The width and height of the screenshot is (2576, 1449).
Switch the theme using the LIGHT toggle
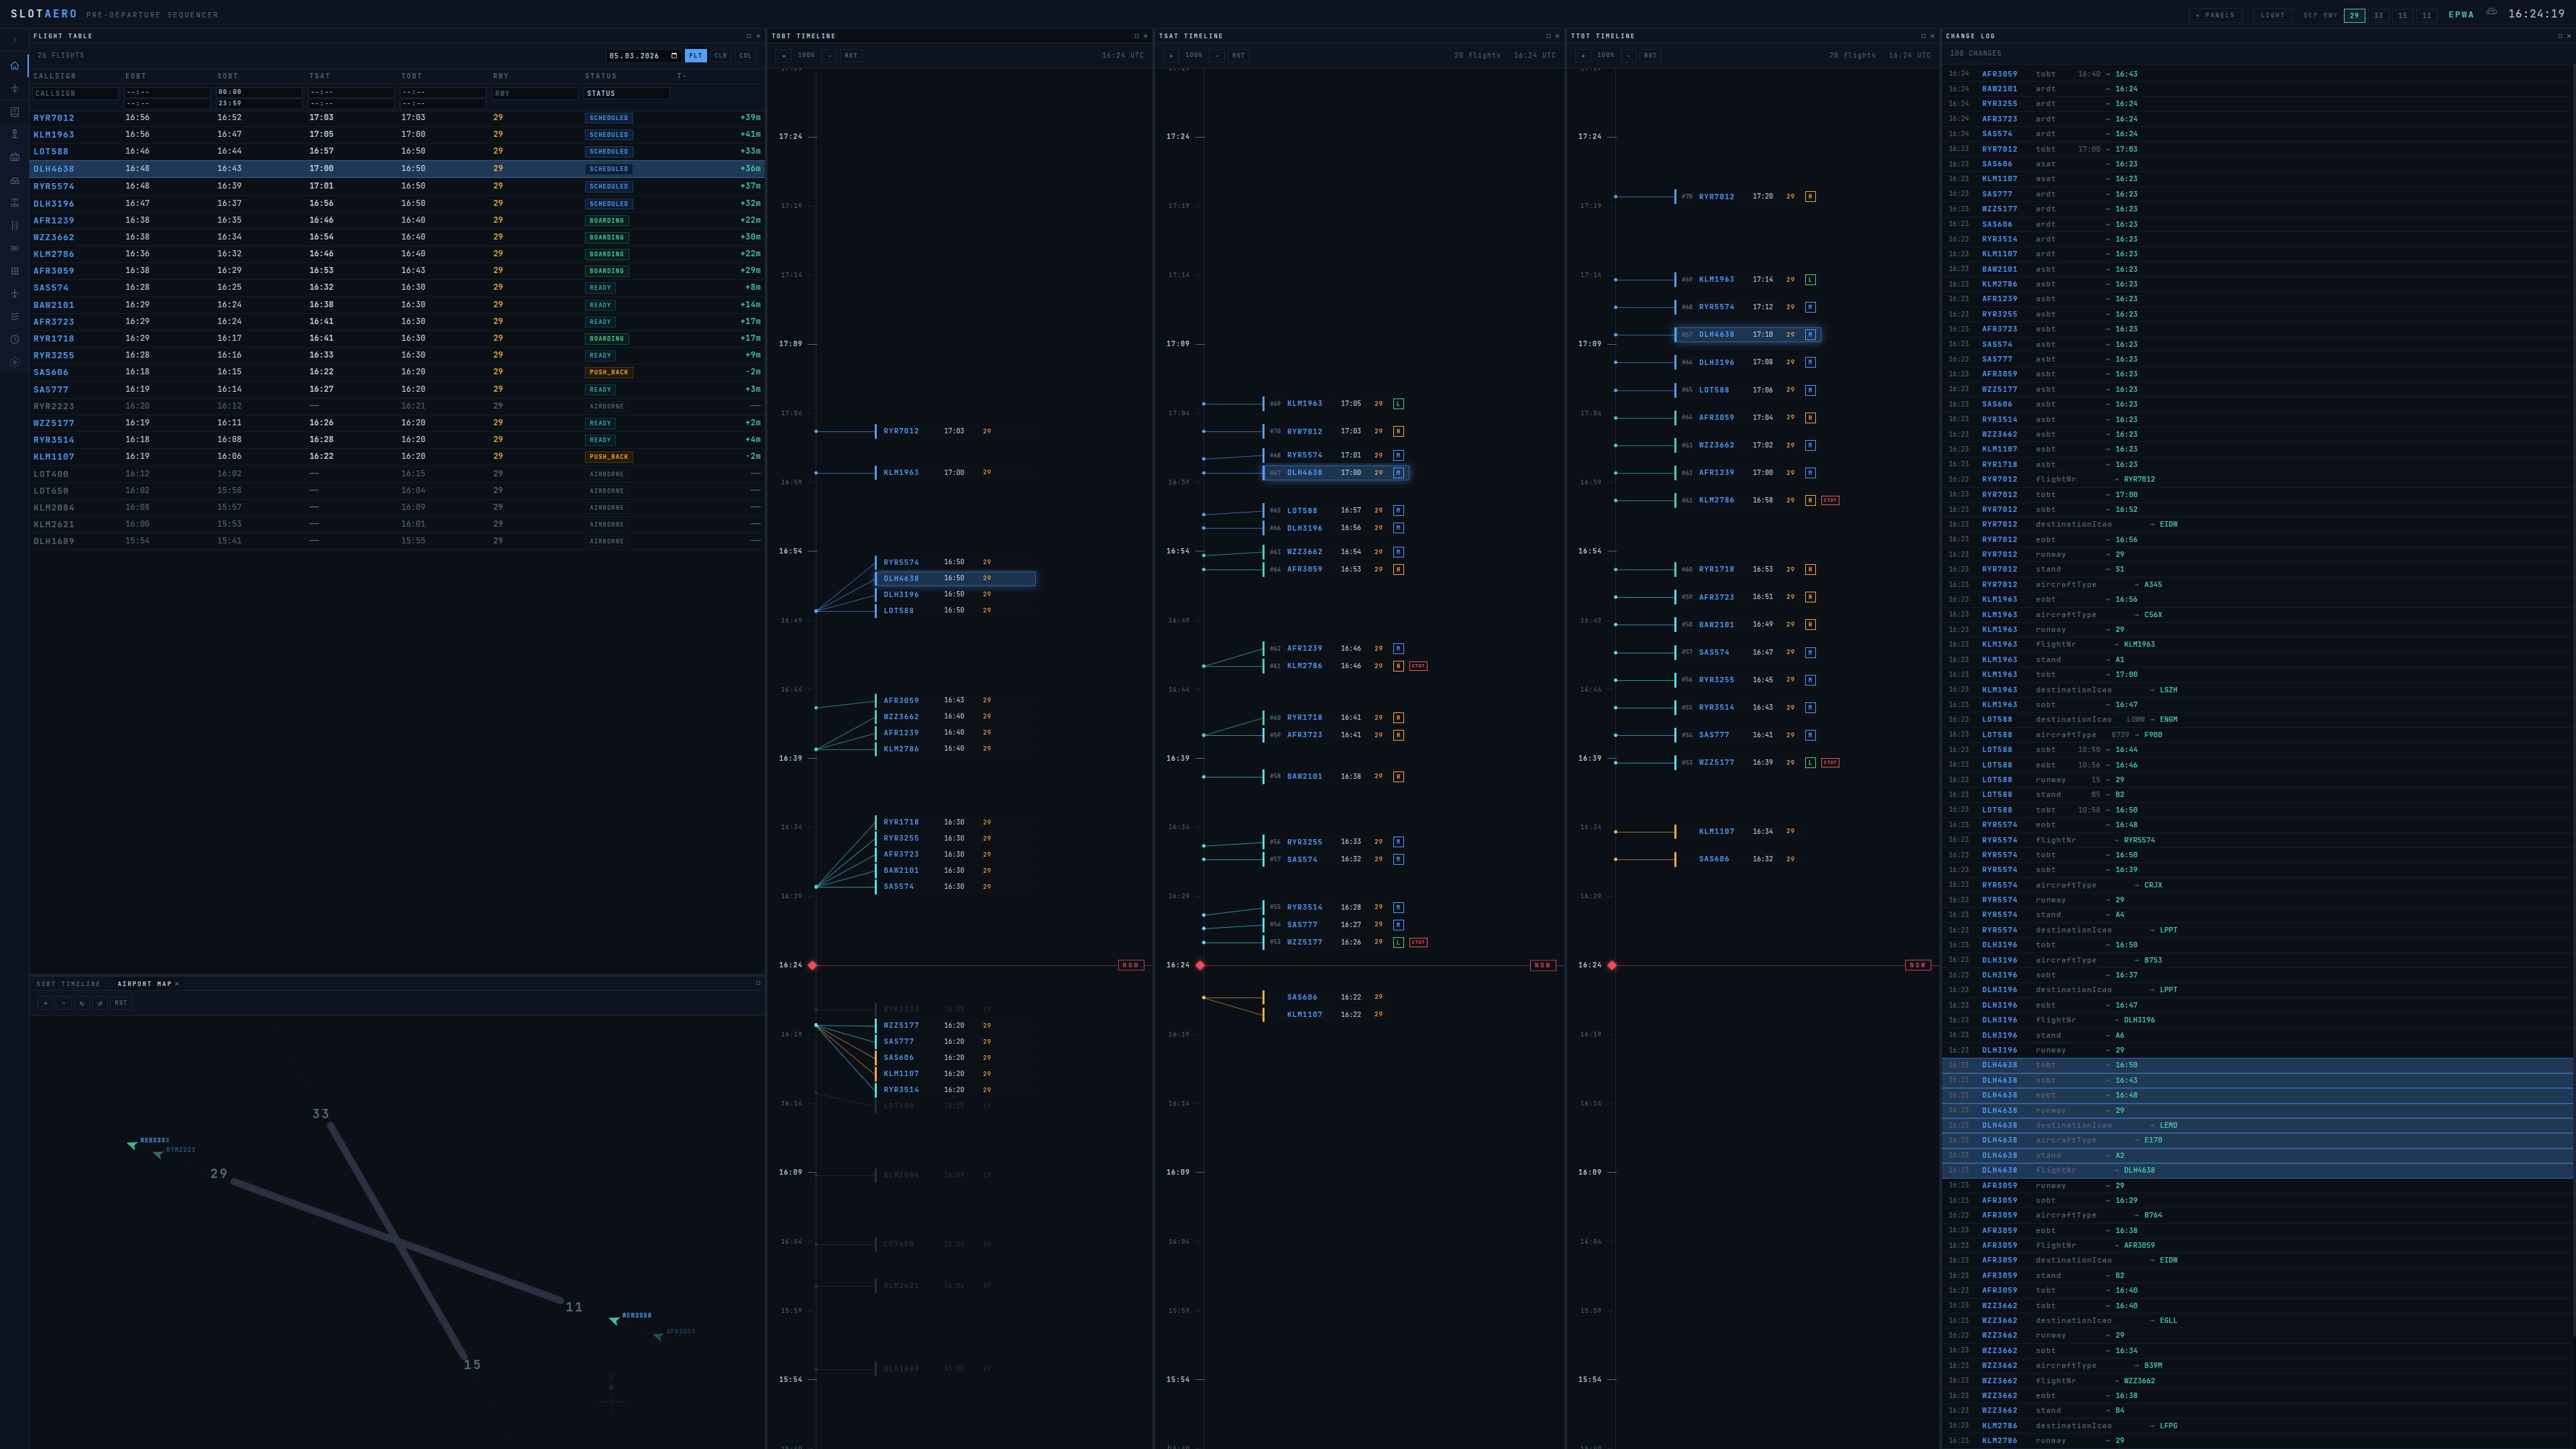2273,15
